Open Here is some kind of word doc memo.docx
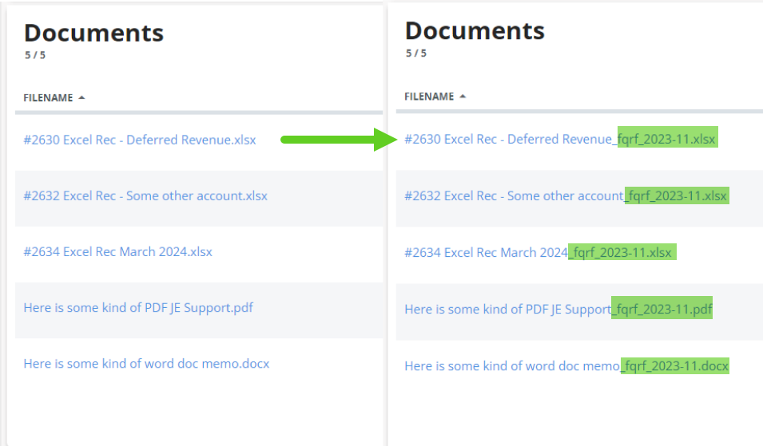This screenshot has height=446, width=763. [x=146, y=363]
